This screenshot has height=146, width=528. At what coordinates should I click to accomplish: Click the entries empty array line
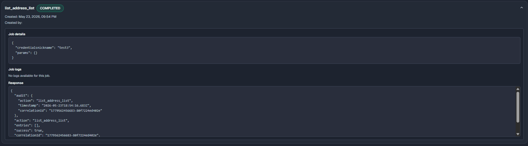(27, 125)
